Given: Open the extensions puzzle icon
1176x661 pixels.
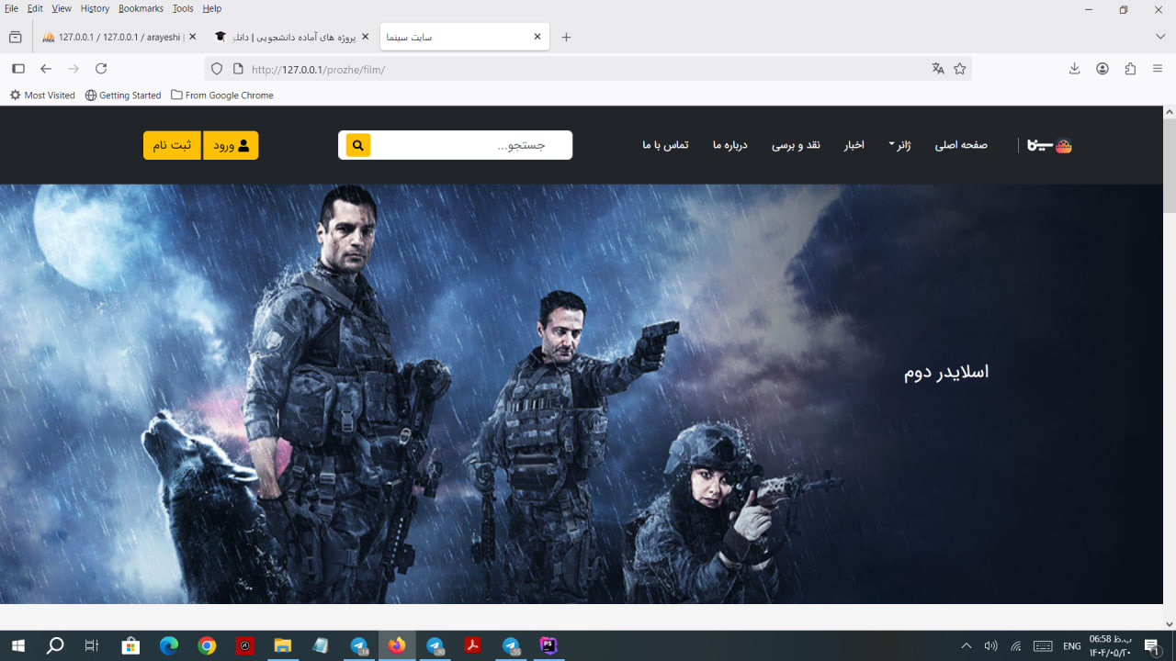Looking at the screenshot, I should (1130, 69).
